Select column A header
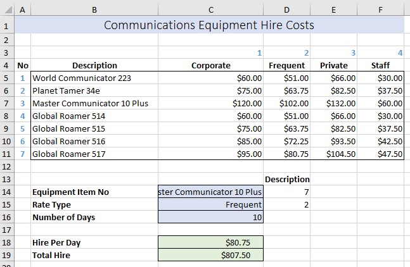Screen dimensions: 410x267 tap(22, 10)
